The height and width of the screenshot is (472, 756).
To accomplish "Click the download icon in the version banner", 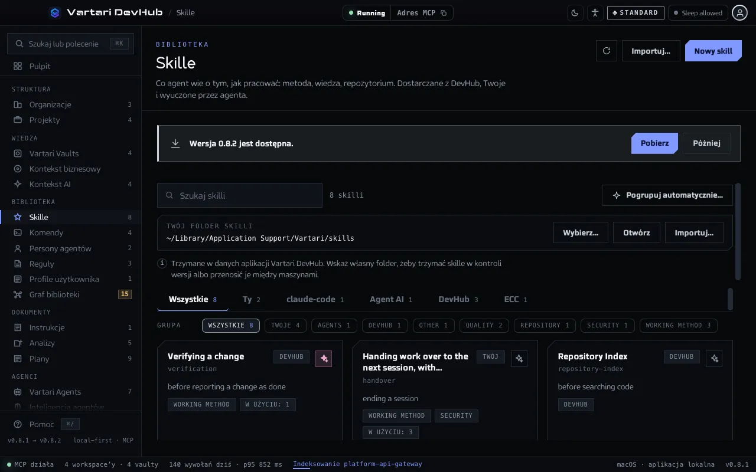I will coord(175,143).
